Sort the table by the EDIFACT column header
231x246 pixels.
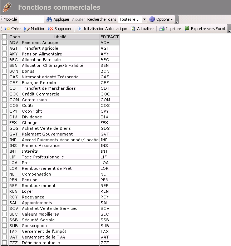point(109,37)
